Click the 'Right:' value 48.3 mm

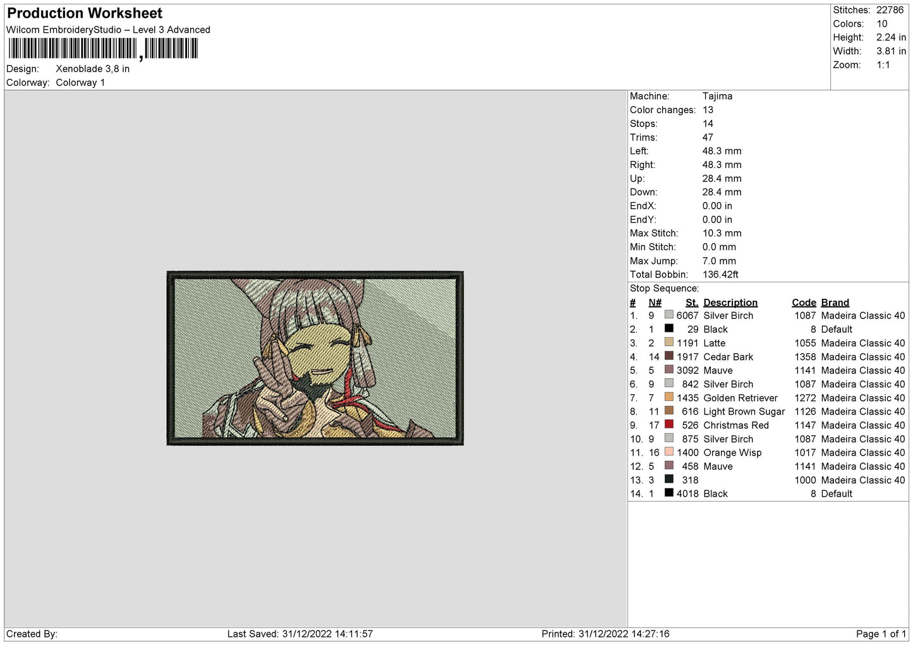pos(722,165)
